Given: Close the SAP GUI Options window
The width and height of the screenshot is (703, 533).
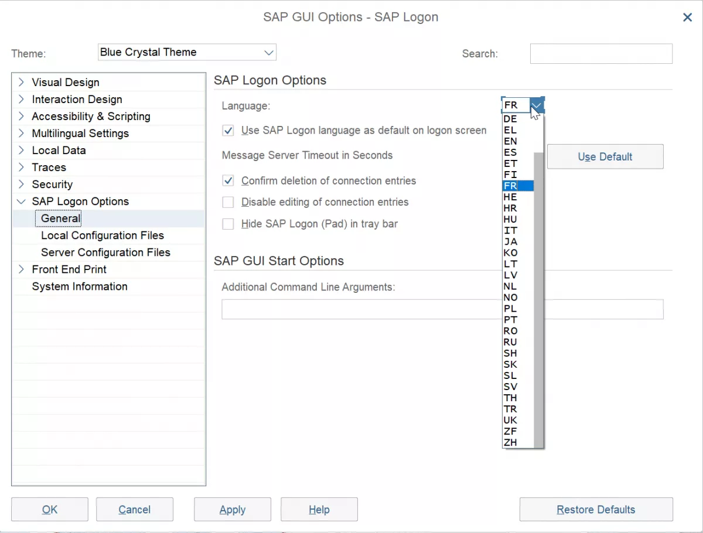Looking at the screenshot, I should [x=688, y=18].
